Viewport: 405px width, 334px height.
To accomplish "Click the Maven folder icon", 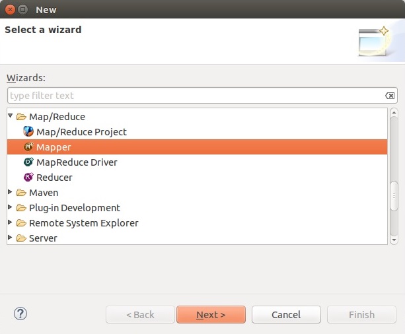I will (21, 193).
